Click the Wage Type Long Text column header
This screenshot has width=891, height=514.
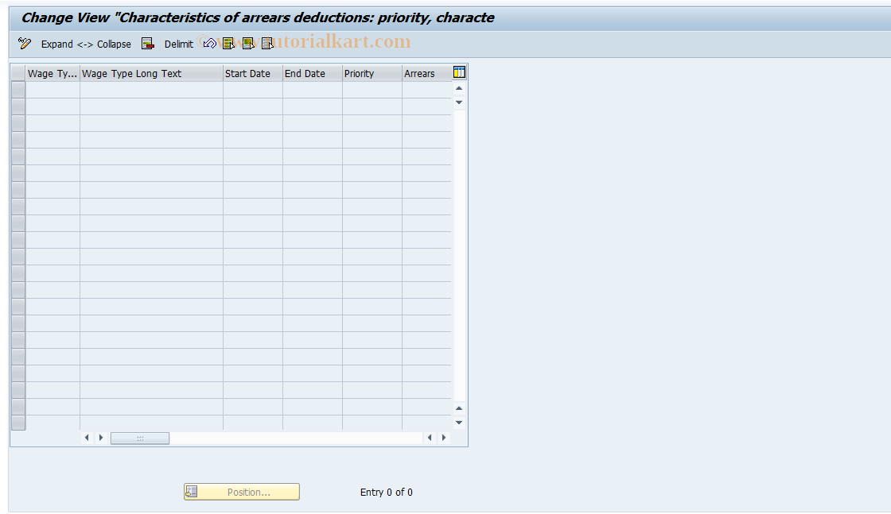point(151,74)
